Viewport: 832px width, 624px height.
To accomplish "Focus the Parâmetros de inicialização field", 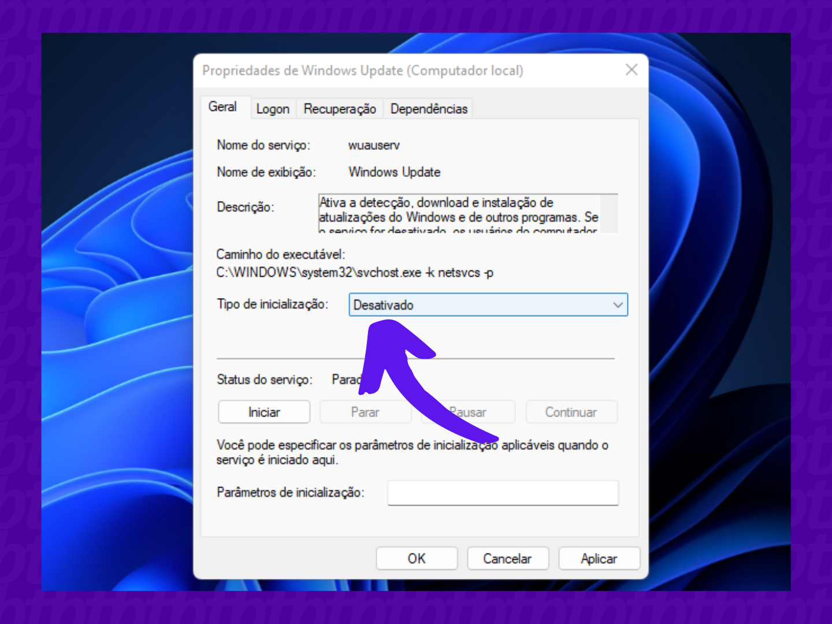I will (x=503, y=492).
